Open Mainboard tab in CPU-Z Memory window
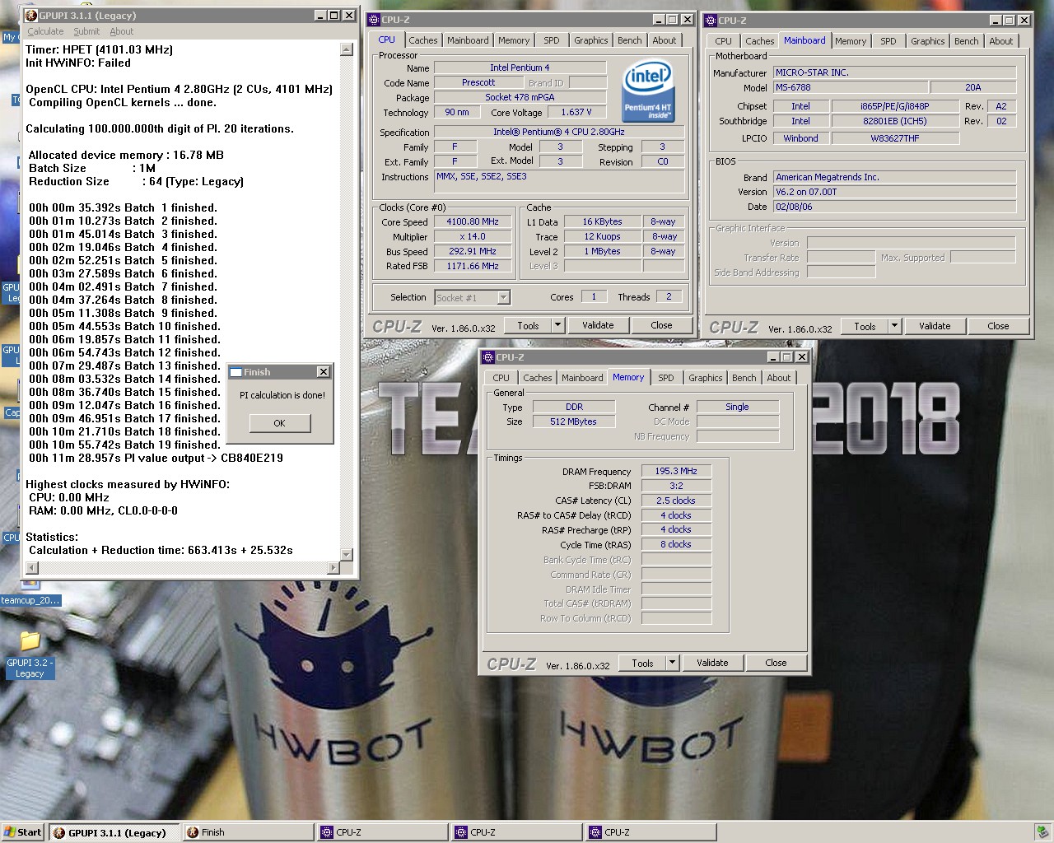This screenshot has width=1054, height=843. coord(582,378)
